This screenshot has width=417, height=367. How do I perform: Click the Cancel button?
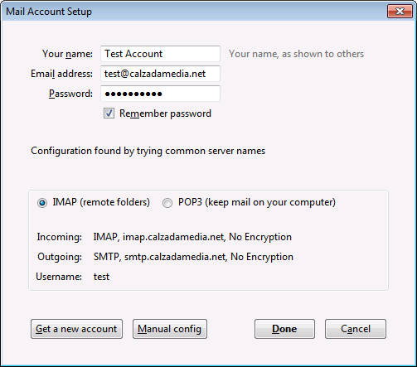[356, 329]
